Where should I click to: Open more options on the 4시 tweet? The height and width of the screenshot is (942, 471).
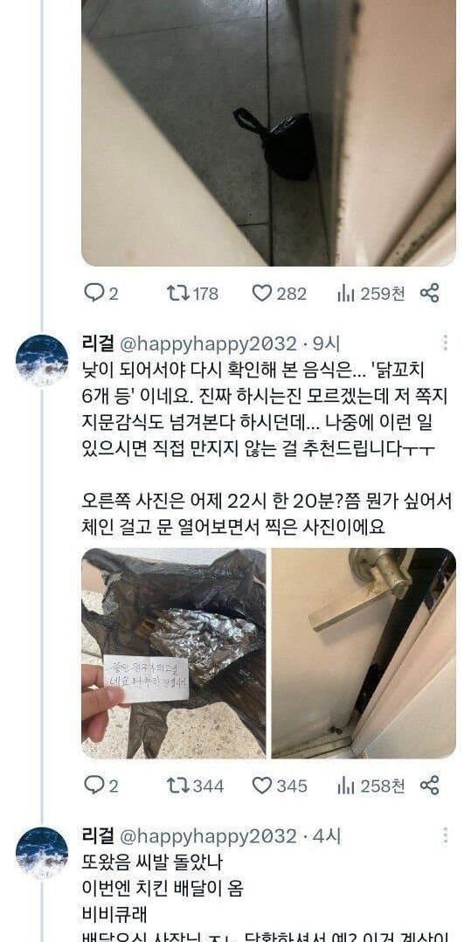tap(445, 835)
